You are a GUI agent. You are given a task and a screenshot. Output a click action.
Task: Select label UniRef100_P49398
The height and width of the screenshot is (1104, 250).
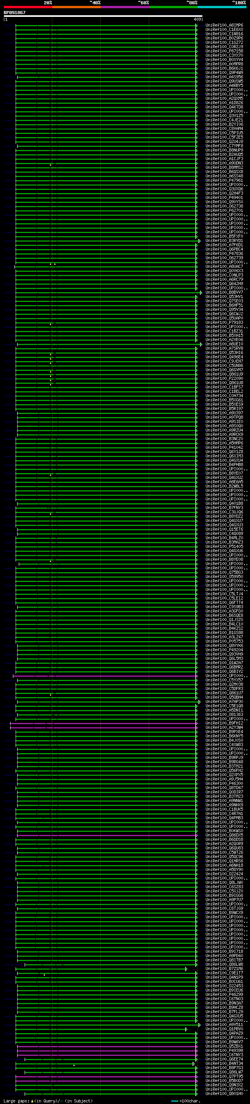pyautogui.click(x=224, y=1051)
